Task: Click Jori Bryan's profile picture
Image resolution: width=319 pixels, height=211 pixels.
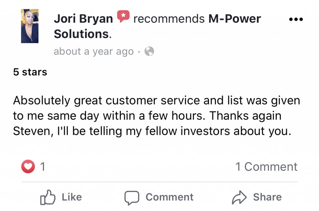Action: [x=30, y=26]
